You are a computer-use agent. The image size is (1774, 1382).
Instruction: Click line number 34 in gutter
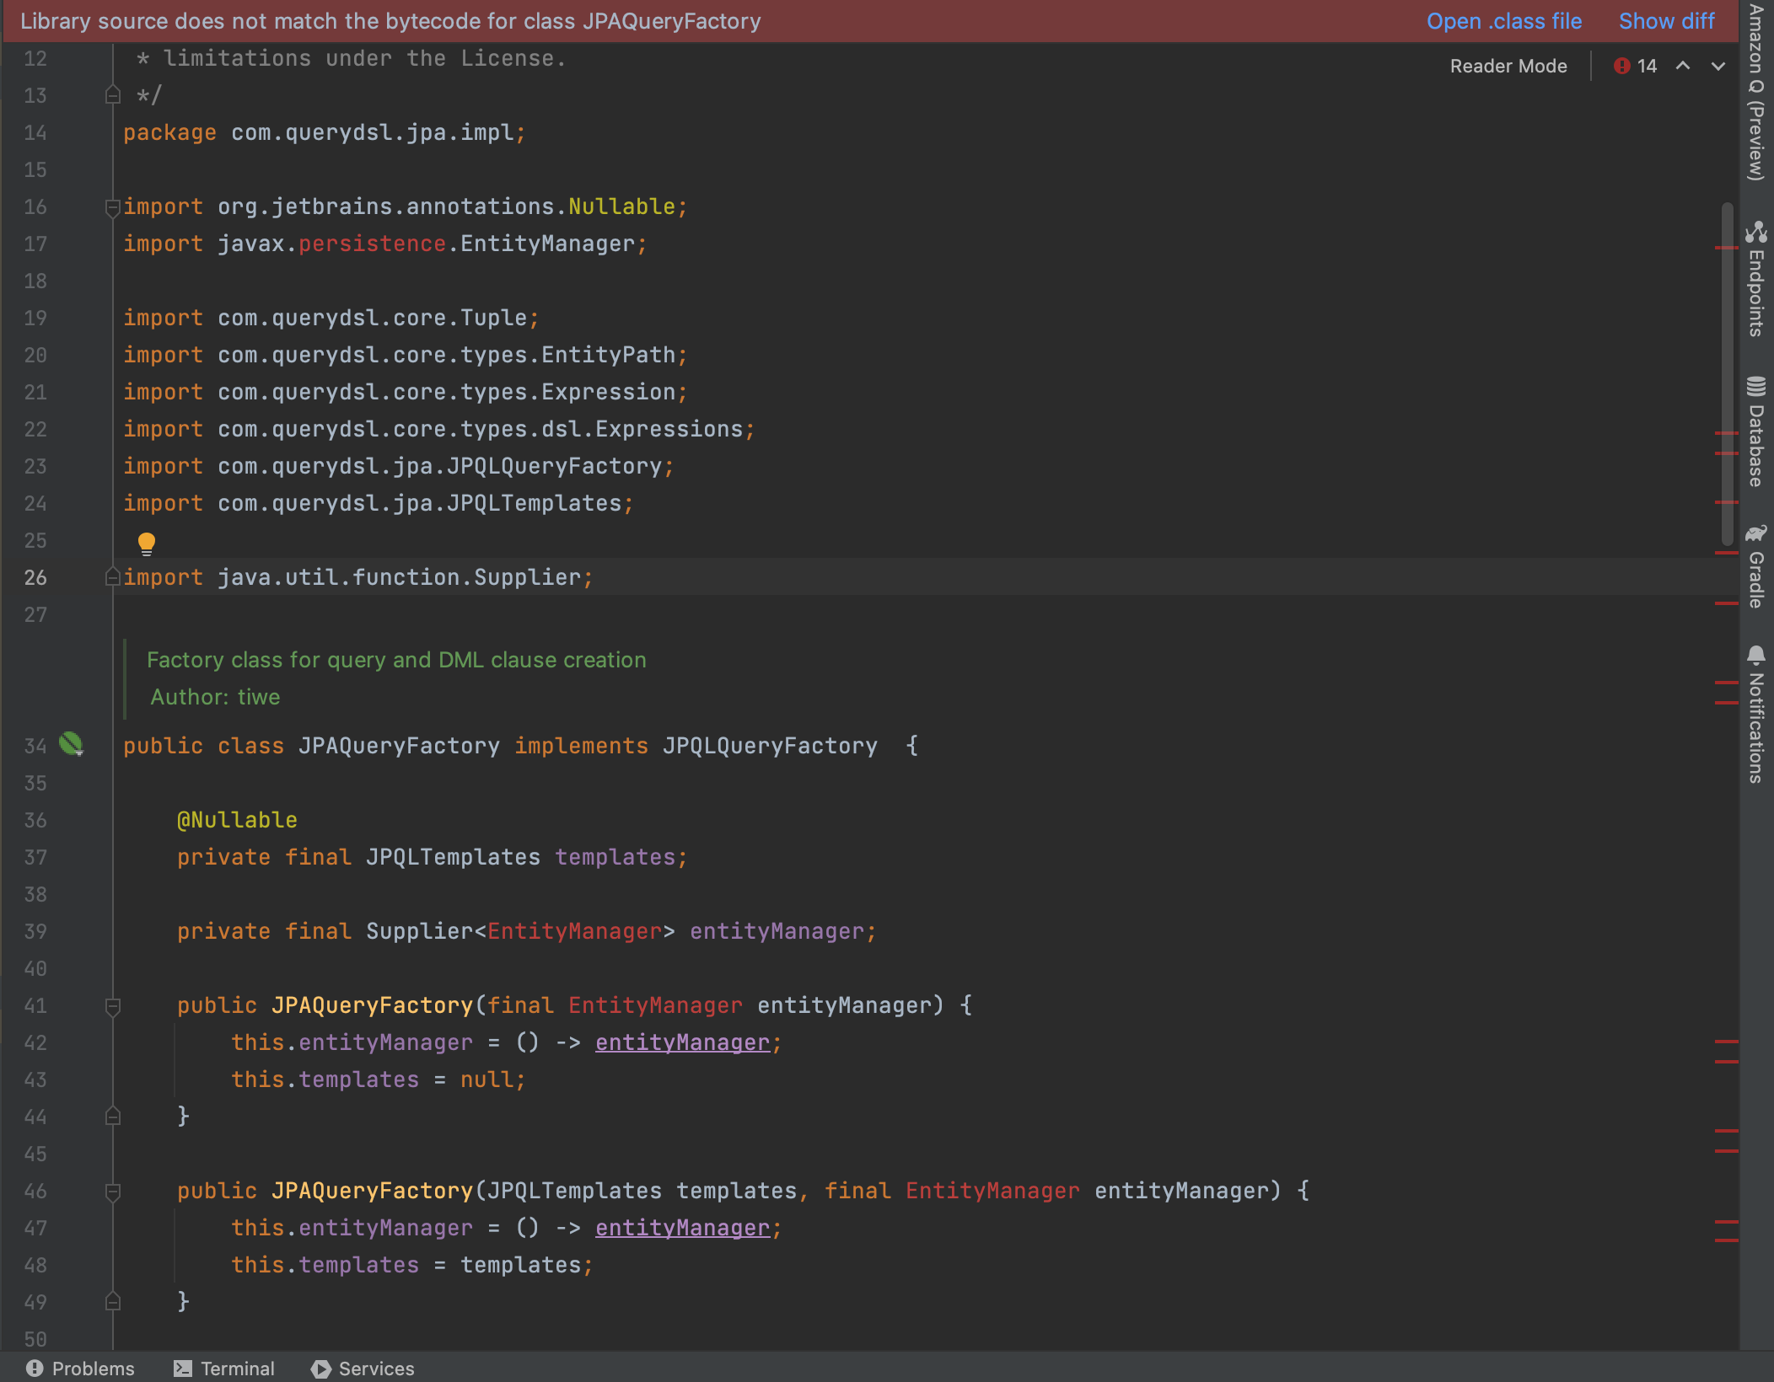[35, 746]
